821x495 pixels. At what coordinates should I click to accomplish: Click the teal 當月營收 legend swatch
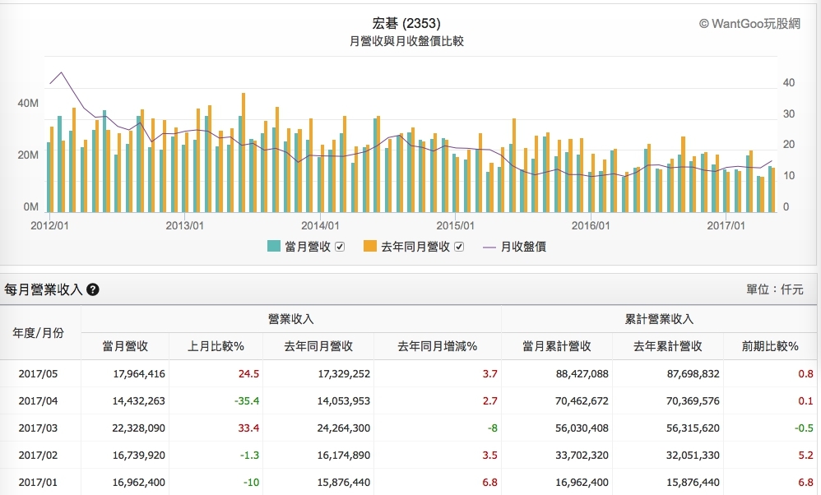point(274,246)
